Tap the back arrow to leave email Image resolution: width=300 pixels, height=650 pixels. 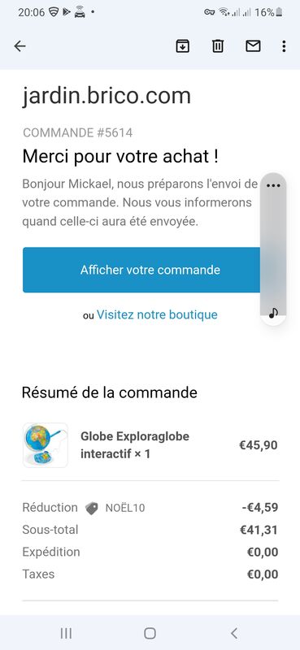click(20, 46)
